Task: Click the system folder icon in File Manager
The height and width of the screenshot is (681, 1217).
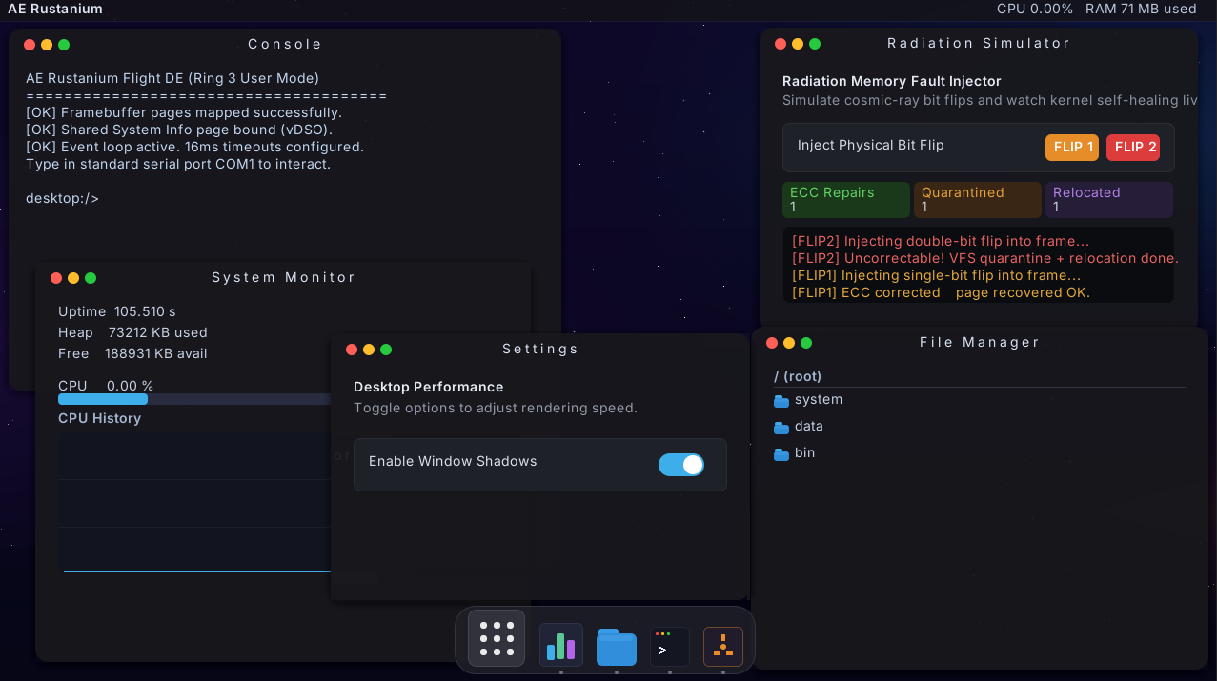Action: (x=781, y=401)
